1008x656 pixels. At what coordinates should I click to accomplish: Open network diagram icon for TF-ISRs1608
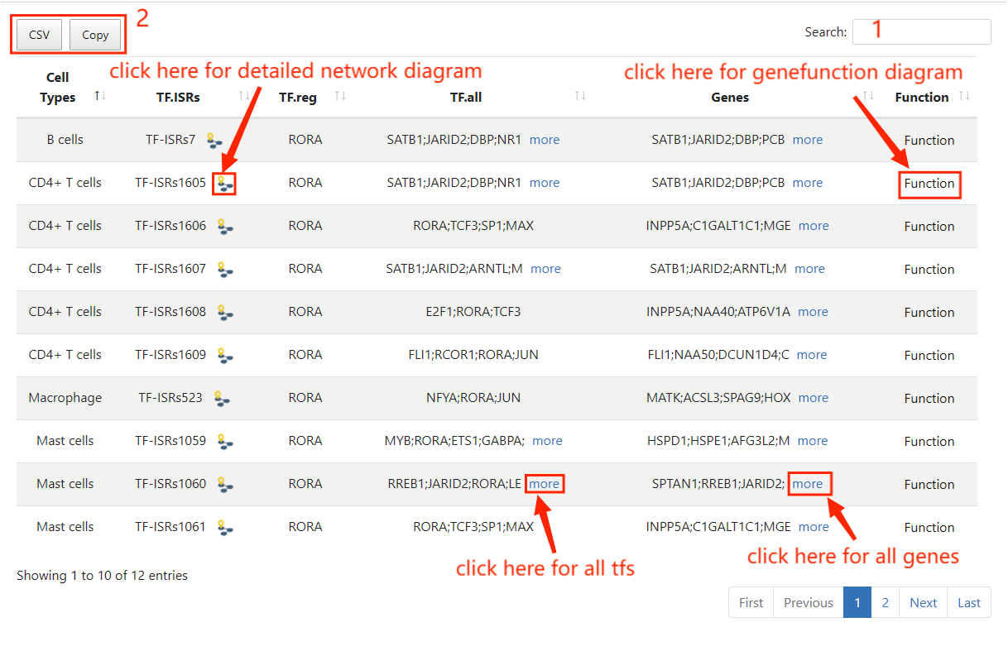coord(224,312)
